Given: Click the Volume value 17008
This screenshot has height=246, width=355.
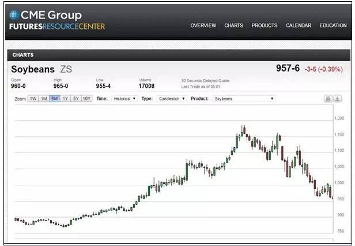Looking at the screenshot, I should tap(146, 86).
